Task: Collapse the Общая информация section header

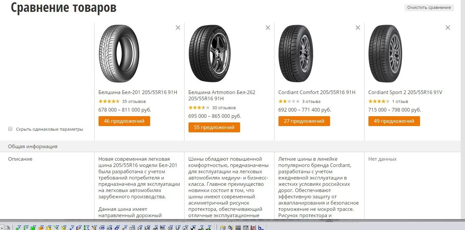Action: [33, 147]
